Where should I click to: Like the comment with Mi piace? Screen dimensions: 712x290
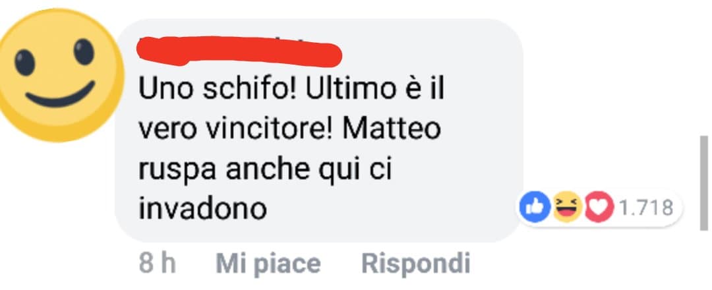click(268, 263)
